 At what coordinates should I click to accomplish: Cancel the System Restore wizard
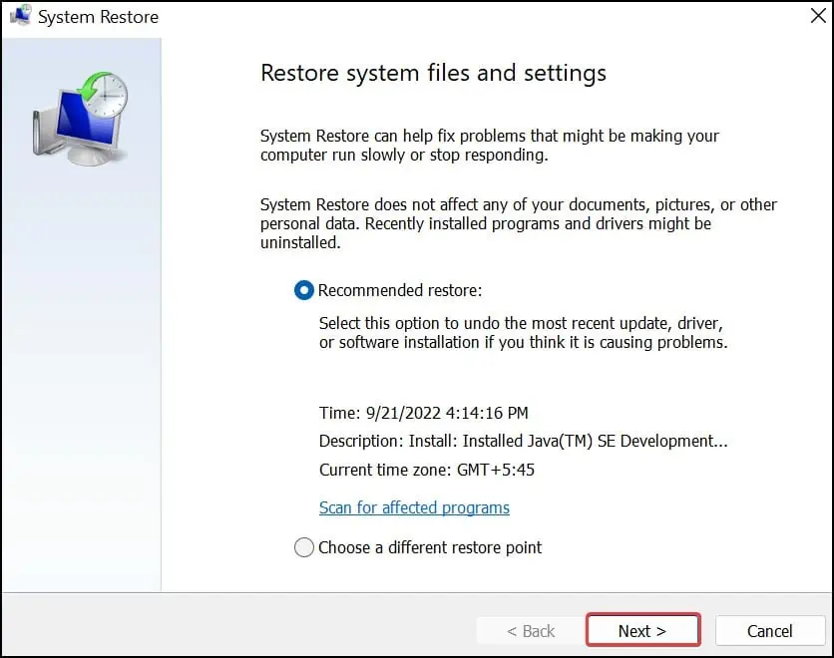point(769,630)
